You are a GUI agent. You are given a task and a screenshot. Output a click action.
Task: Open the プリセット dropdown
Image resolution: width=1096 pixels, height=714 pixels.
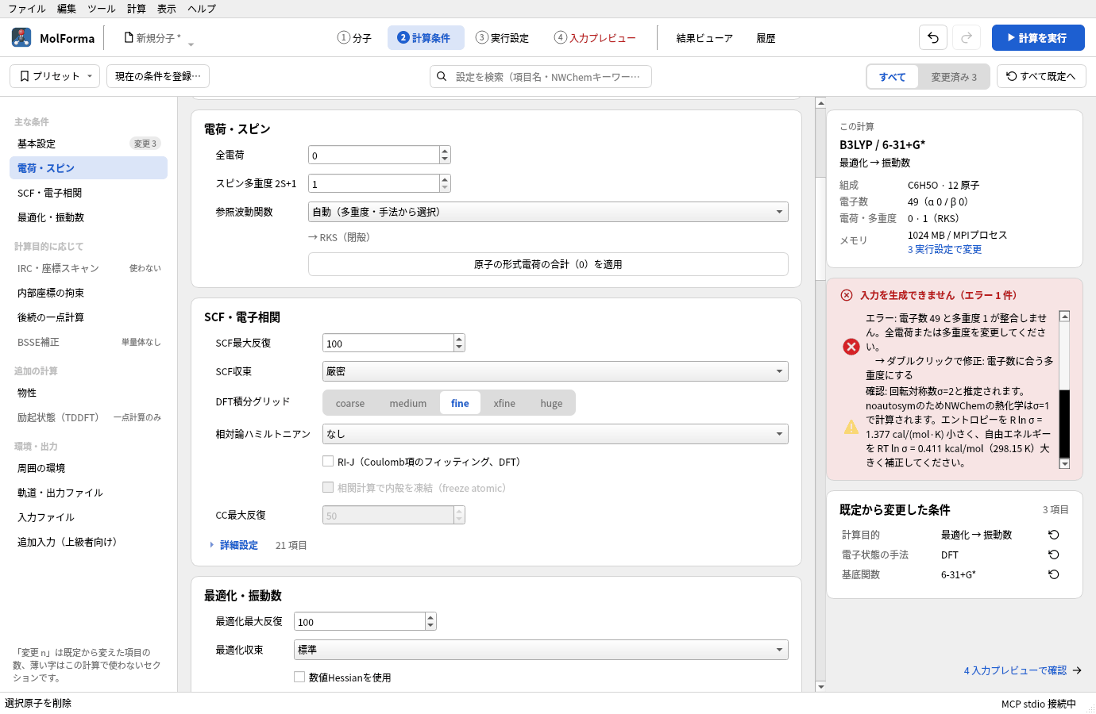(55, 76)
